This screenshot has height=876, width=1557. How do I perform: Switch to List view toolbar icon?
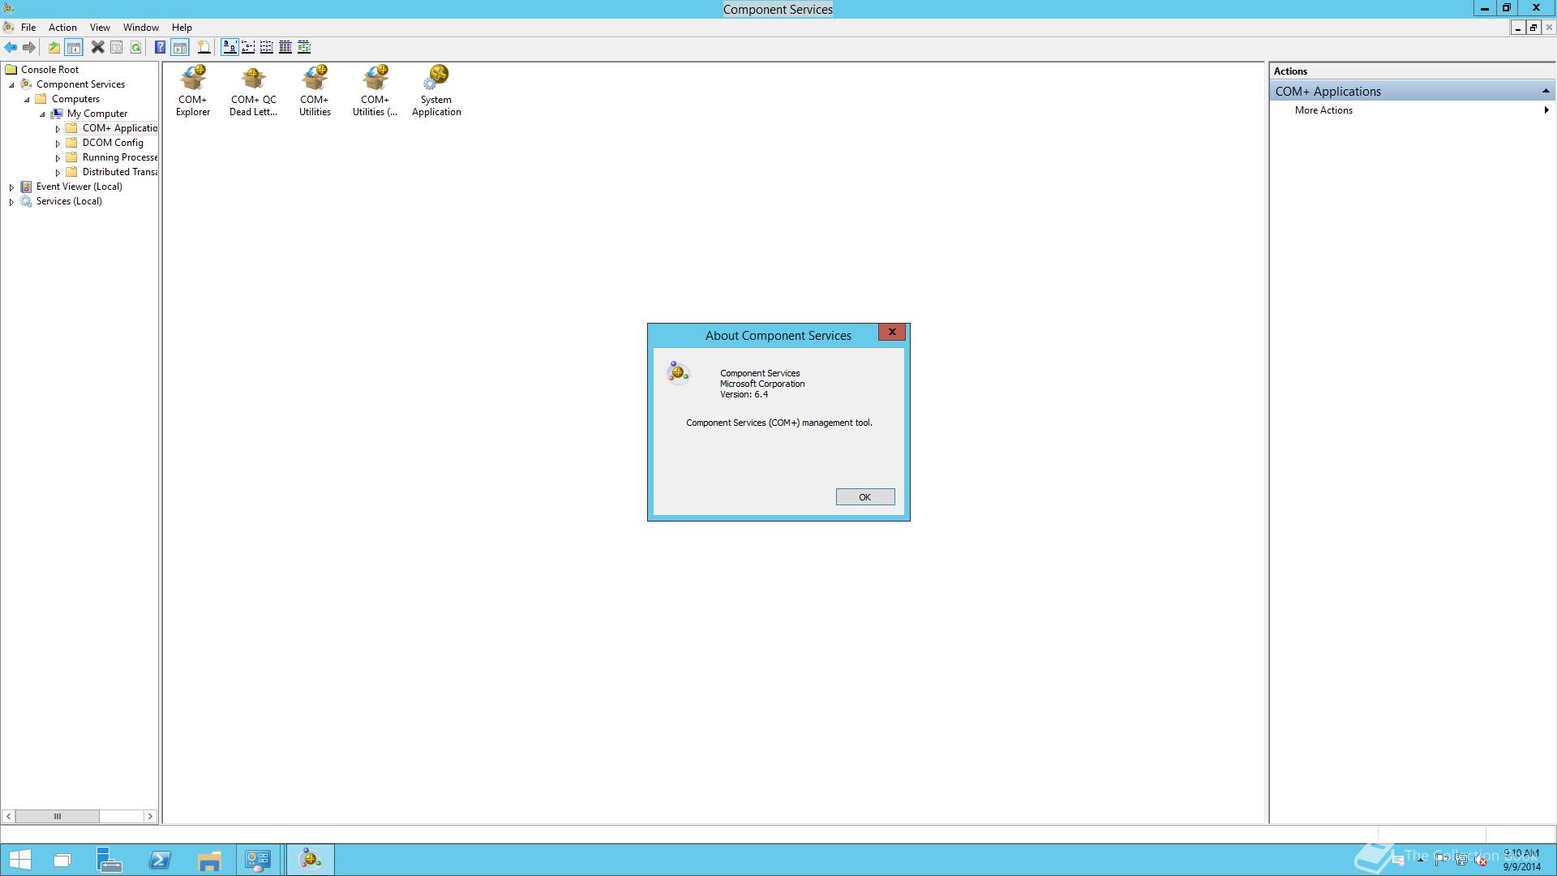click(x=267, y=47)
